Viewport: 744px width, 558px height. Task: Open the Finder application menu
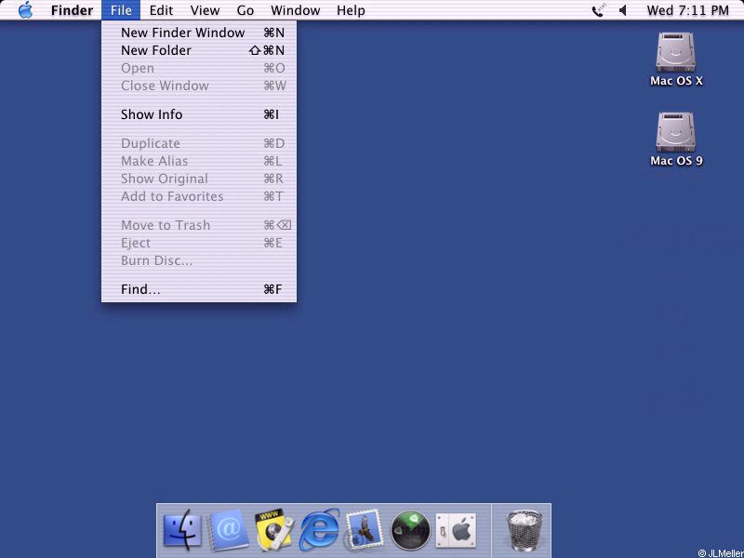coord(73,10)
